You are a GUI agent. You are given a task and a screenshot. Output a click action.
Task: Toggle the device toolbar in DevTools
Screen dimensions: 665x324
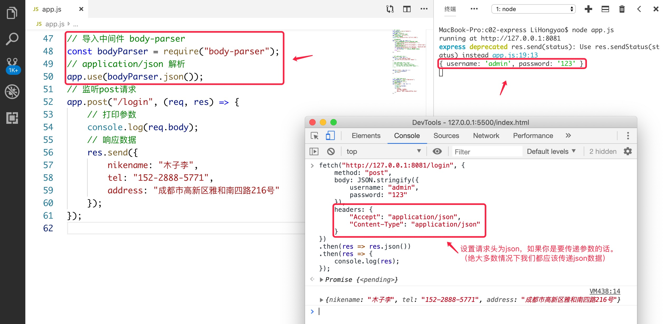pyautogui.click(x=330, y=136)
